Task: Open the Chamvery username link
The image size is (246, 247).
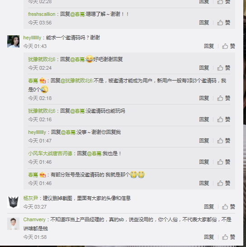Action: coord(34,219)
